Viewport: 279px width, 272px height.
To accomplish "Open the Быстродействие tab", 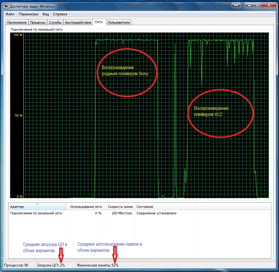I will click(x=78, y=22).
